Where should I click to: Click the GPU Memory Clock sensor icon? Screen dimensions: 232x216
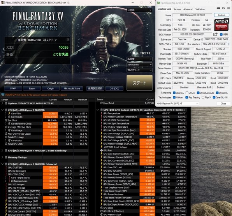coord(102,214)
